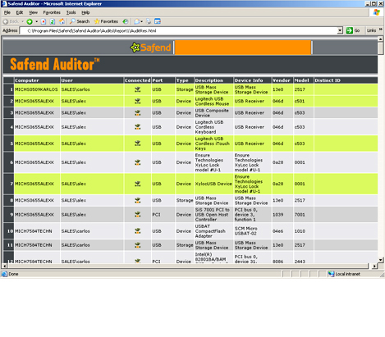Click the Model column header
This screenshot has height=337, width=385.
click(x=304, y=80)
